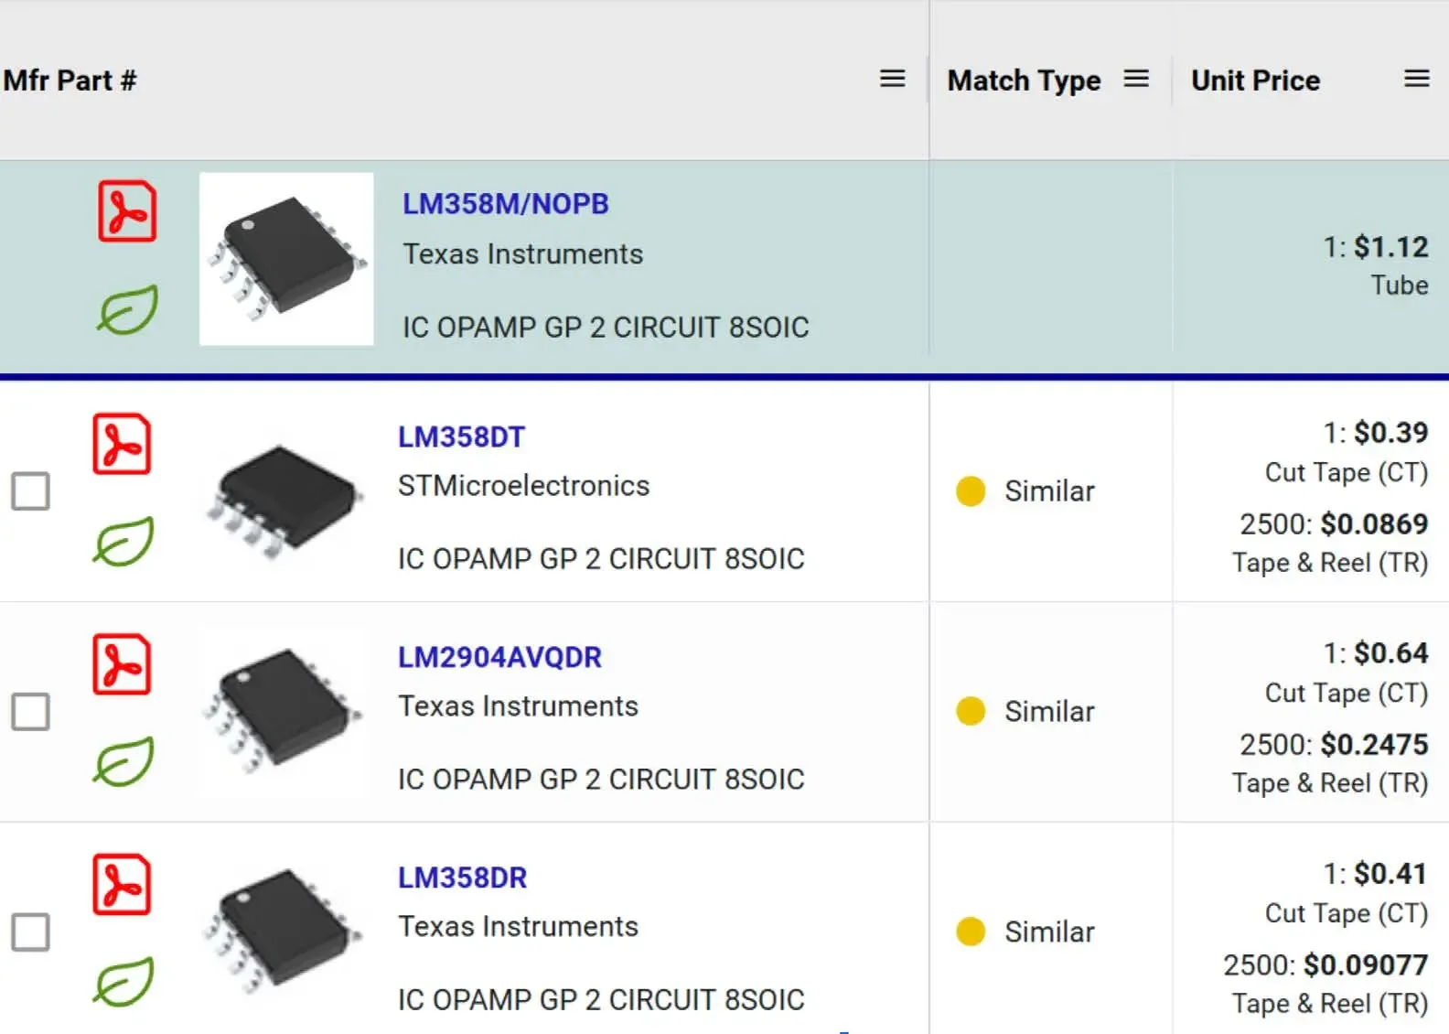Click the green leaf icon for LM358DT
1449x1034 pixels.
click(123, 542)
